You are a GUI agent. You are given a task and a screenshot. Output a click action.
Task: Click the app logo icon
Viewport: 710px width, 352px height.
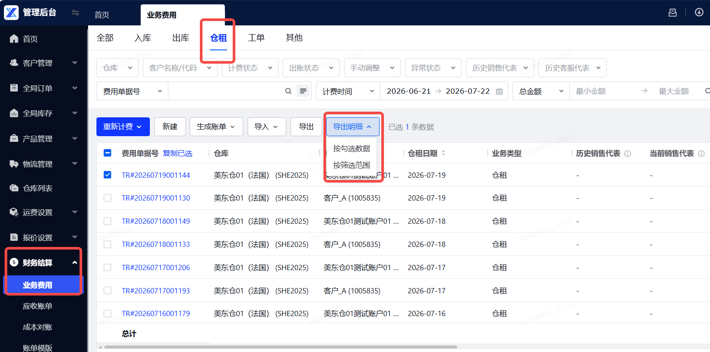(x=11, y=12)
